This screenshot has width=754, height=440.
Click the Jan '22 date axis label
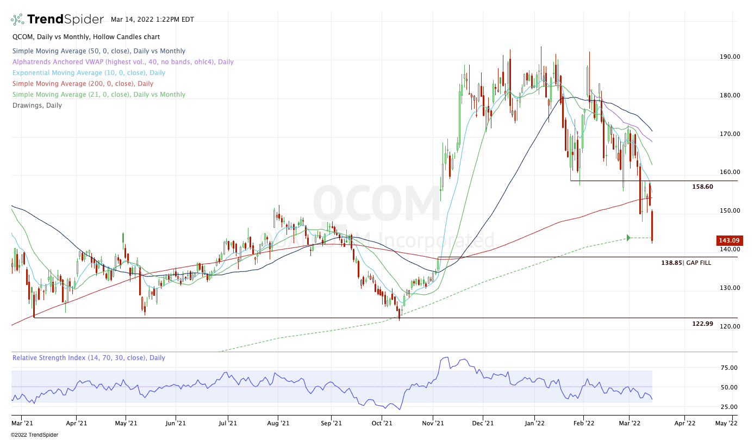pos(534,422)
